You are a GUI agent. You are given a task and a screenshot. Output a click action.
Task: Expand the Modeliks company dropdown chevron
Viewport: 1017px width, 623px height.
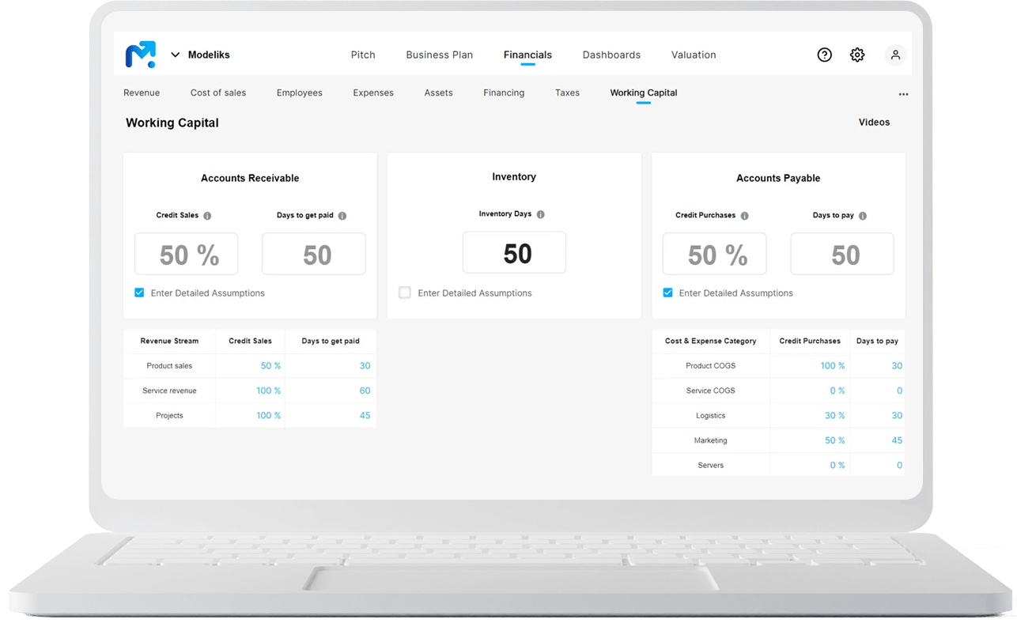tap(175, 55)
